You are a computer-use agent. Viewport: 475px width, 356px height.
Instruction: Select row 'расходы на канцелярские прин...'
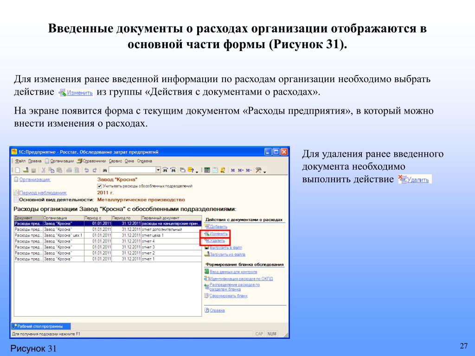pyautogui.click(x=108, y=223)
